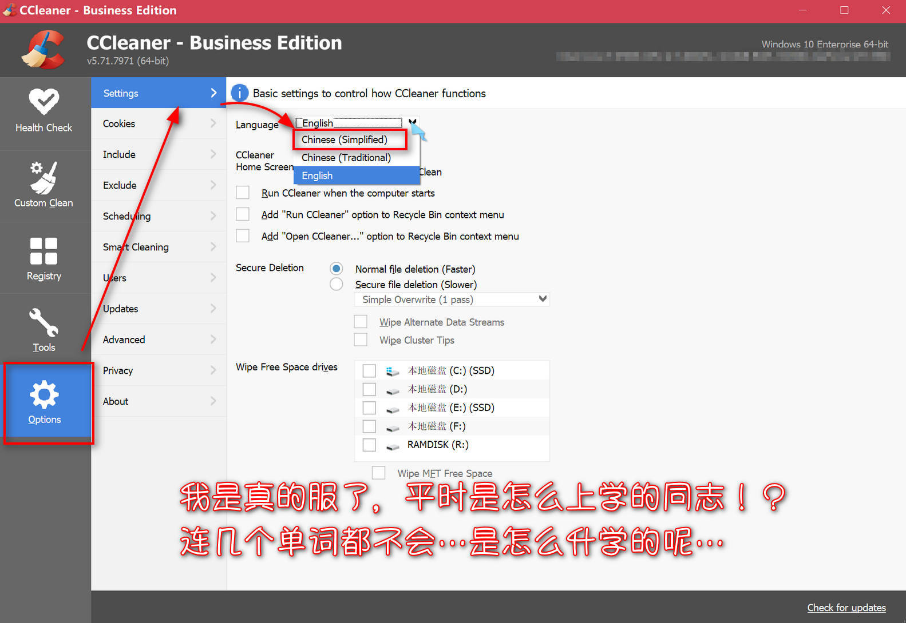
Task: Open the Language dropdown arrow
Action: coord(412,122)
